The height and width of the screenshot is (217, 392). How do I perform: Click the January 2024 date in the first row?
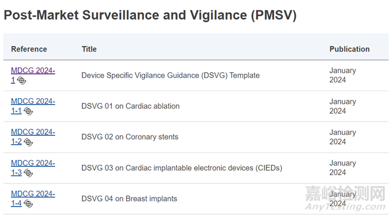point(342,75)
